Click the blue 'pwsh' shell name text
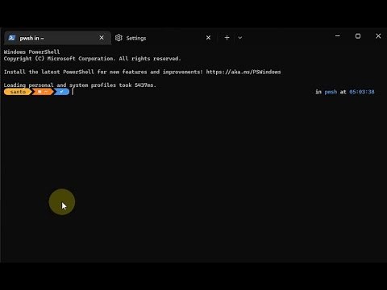 click(331, 92)
